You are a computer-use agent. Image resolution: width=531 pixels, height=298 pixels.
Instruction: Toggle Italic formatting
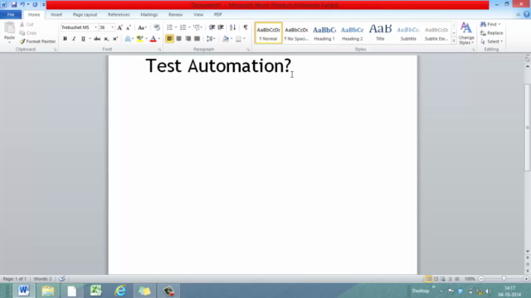tap(74, 39)
